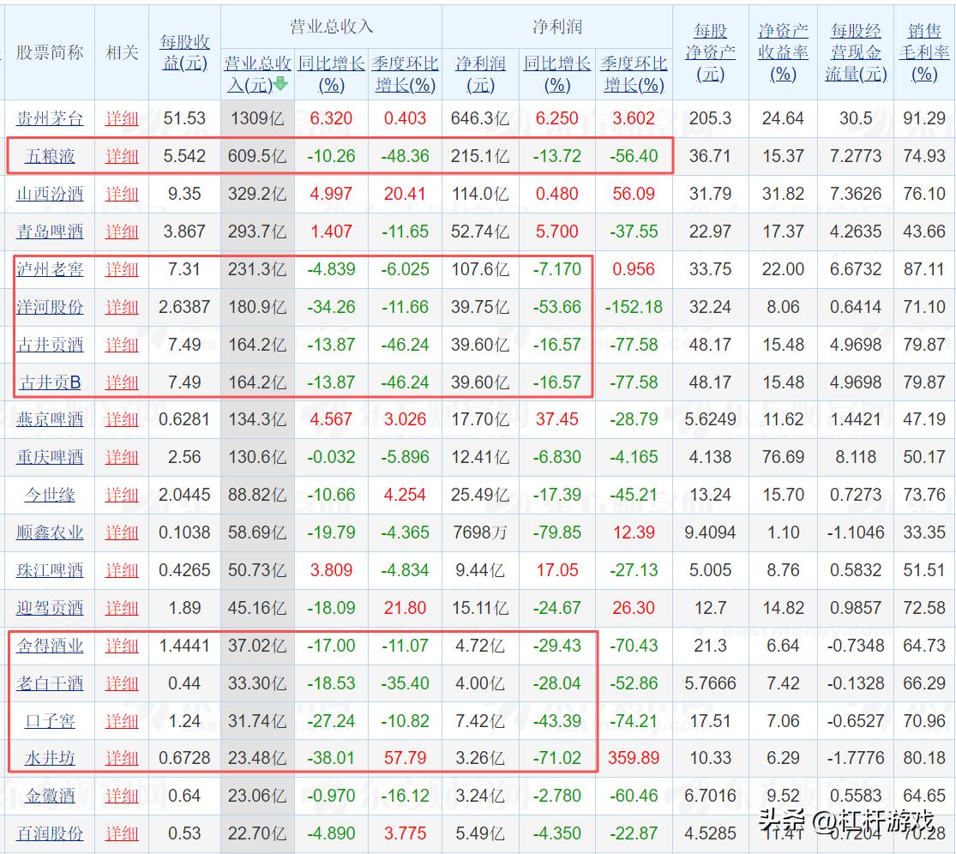The height and width of the screenshot is (854, 956).
Task: Open the 迎驾贡酒 stock link
Action: 50,608
